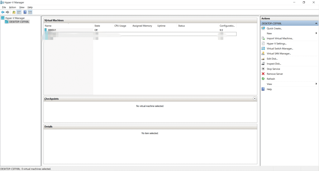Click Import Virtual Machine action
319x171 pixels.
pos(280,38)
